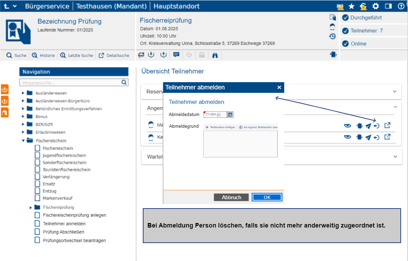Click history clock icon beside exam details

(x=333, y=36)
